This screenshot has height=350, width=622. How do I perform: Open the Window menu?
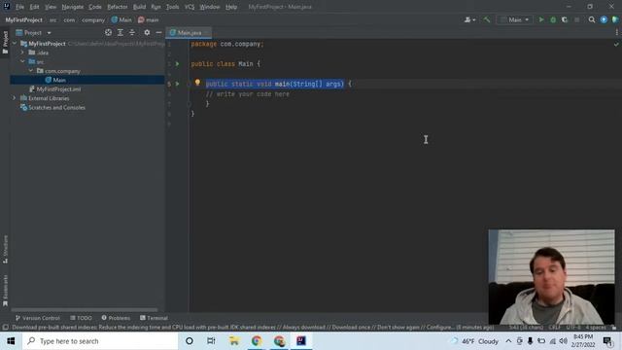click(210, 7)
